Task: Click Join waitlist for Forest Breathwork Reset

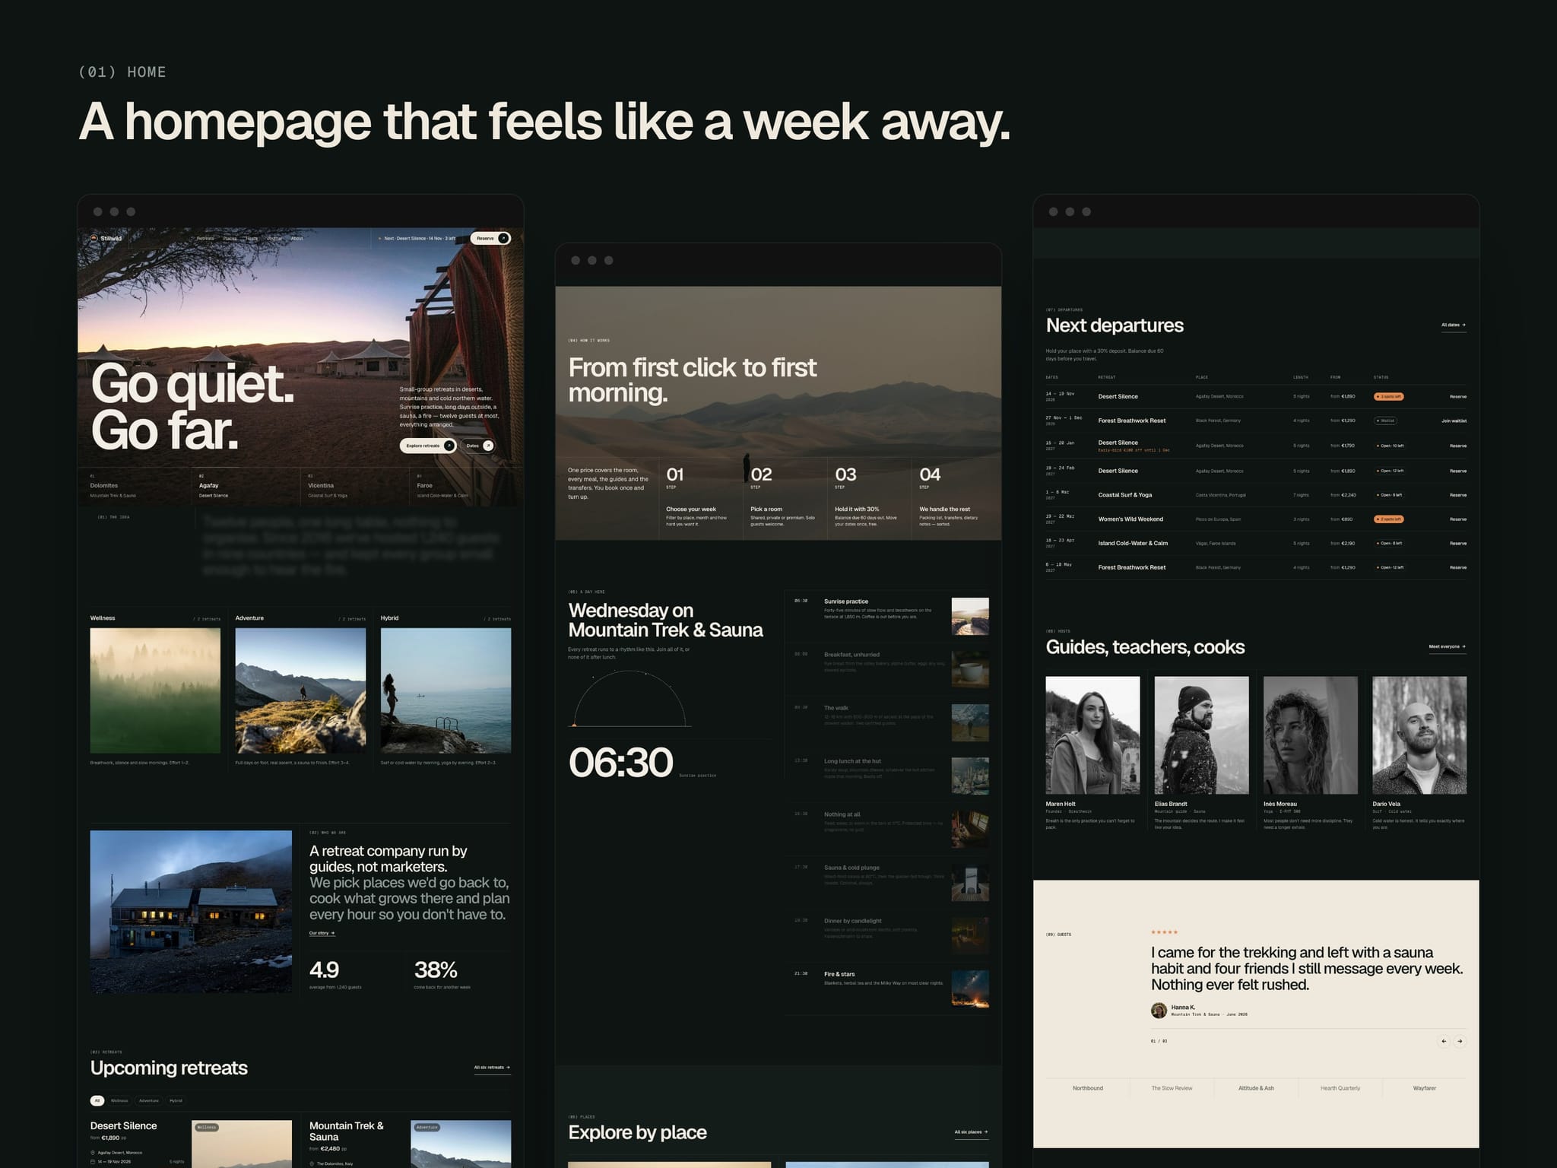Action: [1454, 421]
